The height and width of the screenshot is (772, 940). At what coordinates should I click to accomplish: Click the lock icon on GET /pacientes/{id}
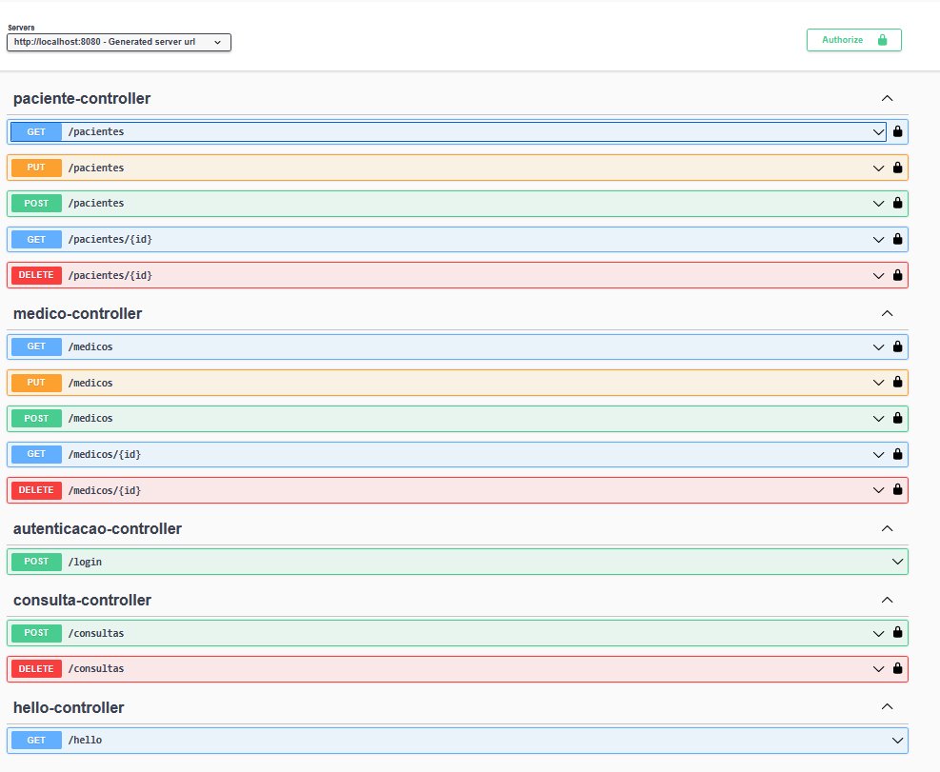(897, 239)
